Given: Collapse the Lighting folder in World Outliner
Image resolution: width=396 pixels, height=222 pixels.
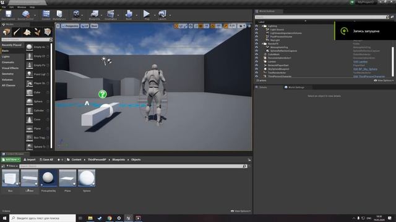Looking at the screenshot, I should click(x=262, y=26).
